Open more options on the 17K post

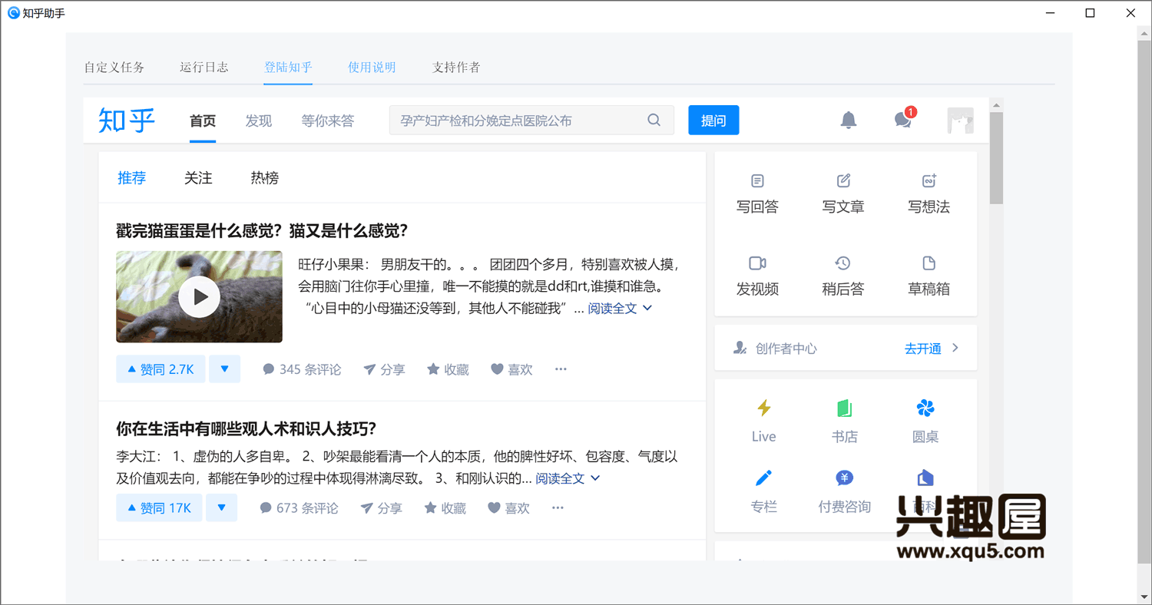click(x=558, y=508)
